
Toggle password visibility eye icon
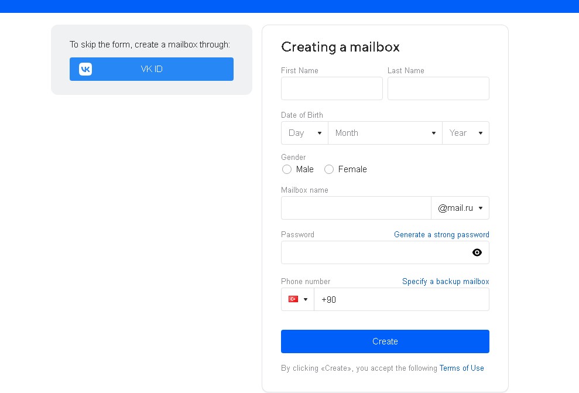(x=477, y=252)
